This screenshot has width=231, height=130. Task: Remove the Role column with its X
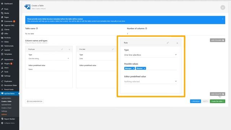point(177,43)
